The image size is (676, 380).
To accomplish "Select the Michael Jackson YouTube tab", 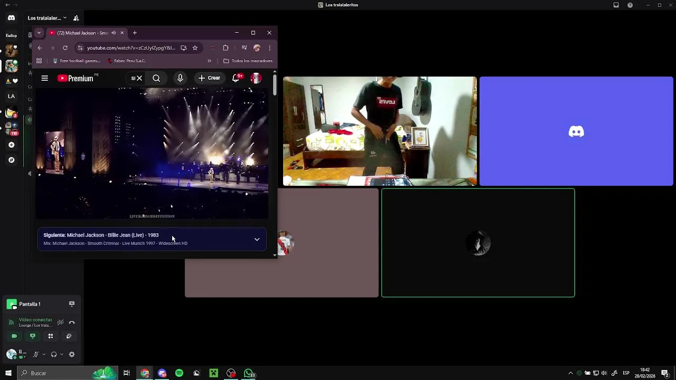I will (x=87, y=33).
